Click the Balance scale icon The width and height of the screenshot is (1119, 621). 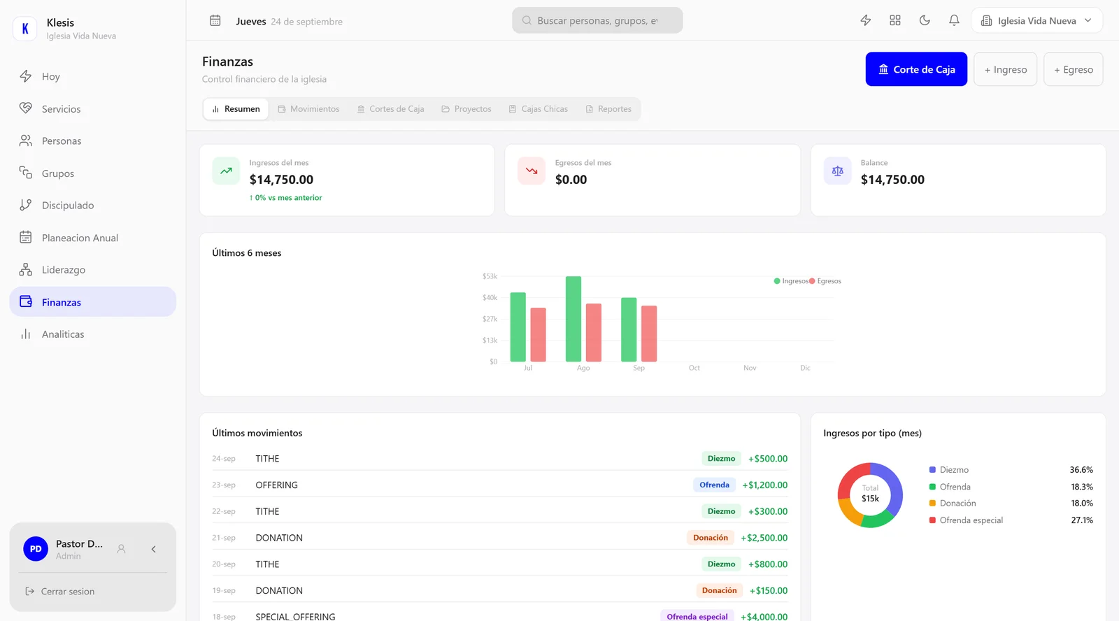point(837,171)
